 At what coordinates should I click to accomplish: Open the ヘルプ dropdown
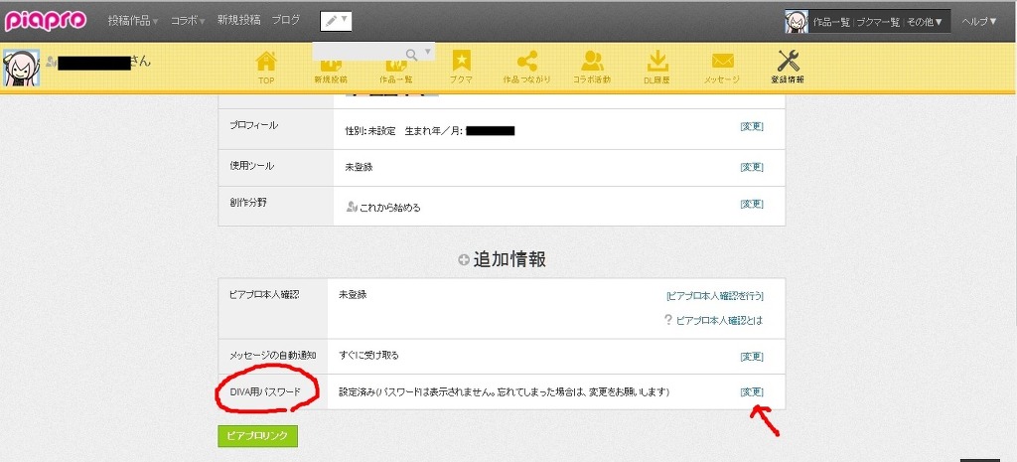979,22
